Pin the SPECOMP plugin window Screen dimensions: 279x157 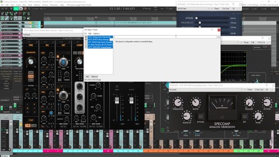tap(266, 85)
